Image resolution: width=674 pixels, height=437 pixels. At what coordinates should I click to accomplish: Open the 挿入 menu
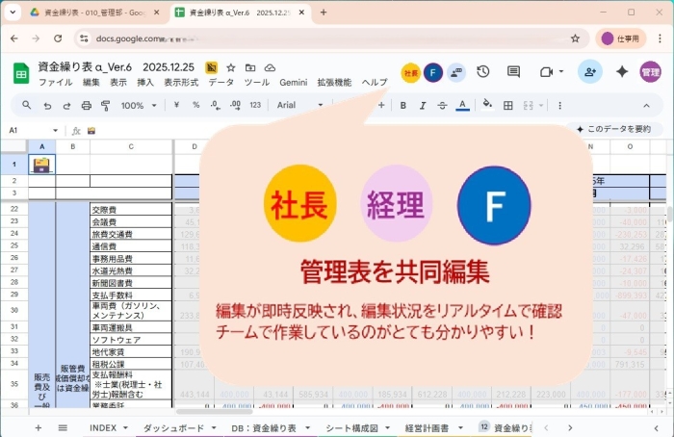tap(145, 83)
